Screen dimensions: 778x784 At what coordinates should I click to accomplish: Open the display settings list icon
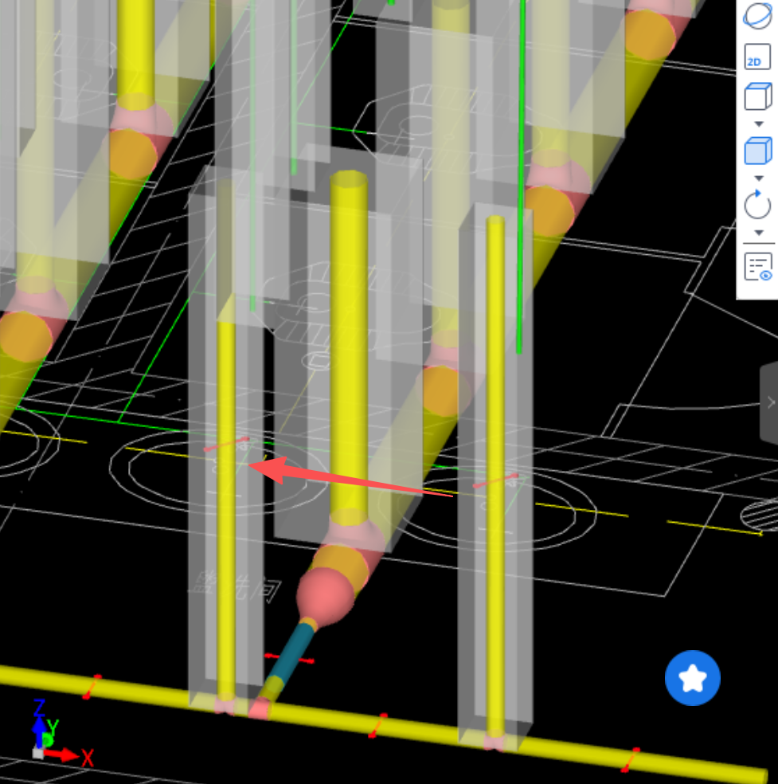coord(758,266)
